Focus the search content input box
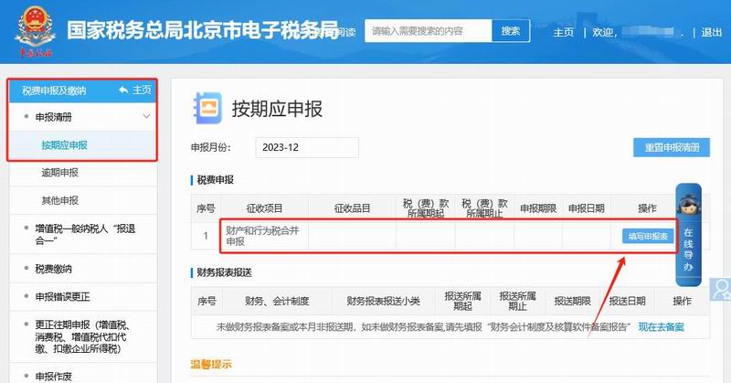 pyautogui.click(x=428, y=31)
